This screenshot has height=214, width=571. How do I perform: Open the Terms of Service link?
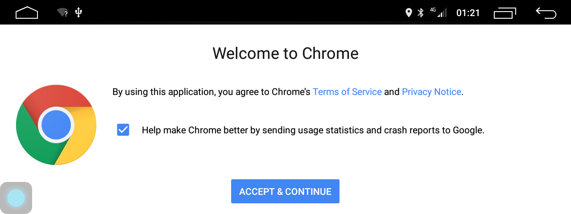tap(347, 92)
